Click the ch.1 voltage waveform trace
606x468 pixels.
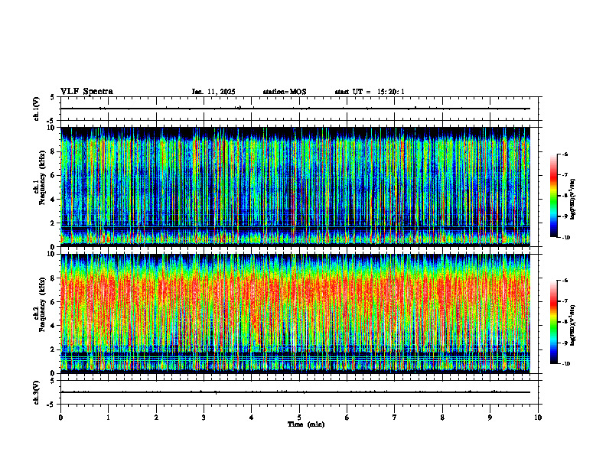point(295,109)
